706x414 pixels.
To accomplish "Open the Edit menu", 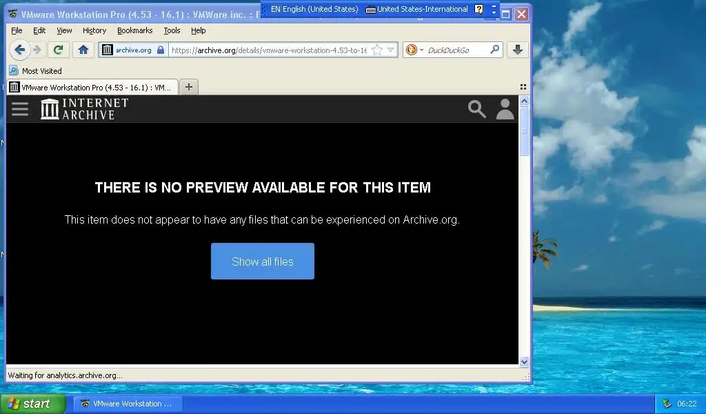I will [39, 30].
